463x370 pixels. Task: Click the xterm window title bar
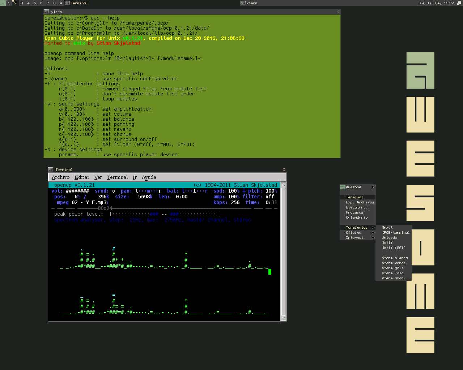(192, 12)
